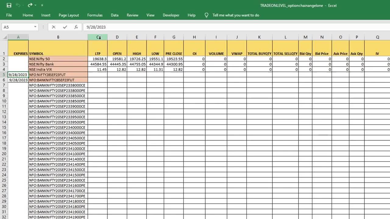This screenshot has width=390, height=219.
Task: Select column H header
Action: tap(194, 37)
